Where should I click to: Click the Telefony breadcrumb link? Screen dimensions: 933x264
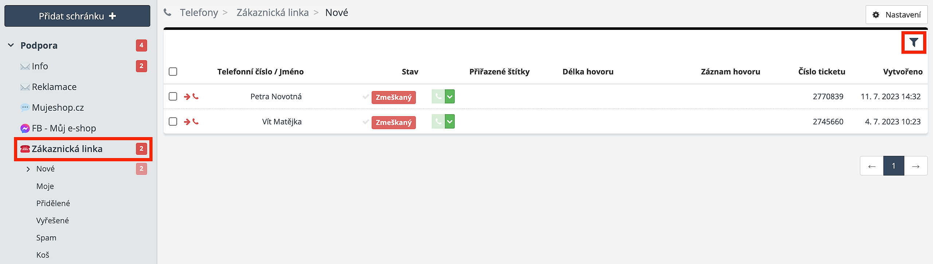point(199,13)
